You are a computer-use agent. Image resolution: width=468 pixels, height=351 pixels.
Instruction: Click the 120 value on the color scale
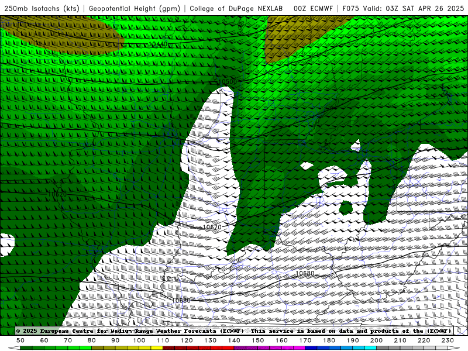(x=187, y=340)
